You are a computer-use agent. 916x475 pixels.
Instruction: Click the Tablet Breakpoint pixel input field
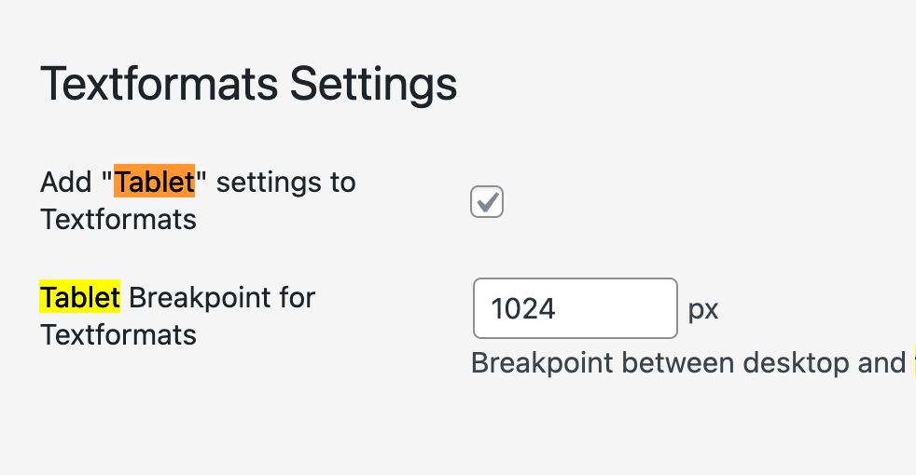[x=575, y=308]
